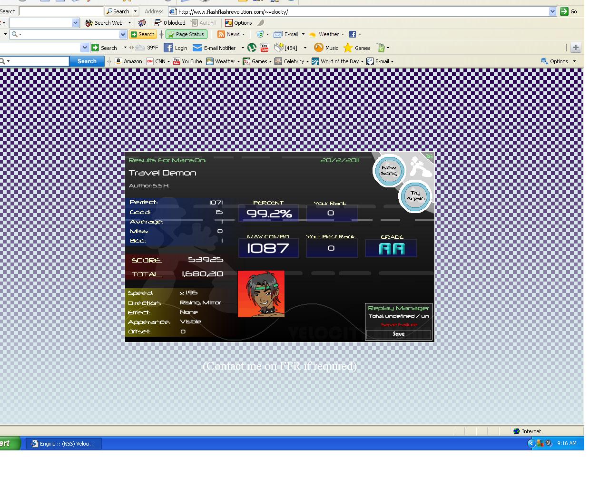Click the green Go button
The height and width of the screenshot is (487, 609).
(x=569, y=11)
